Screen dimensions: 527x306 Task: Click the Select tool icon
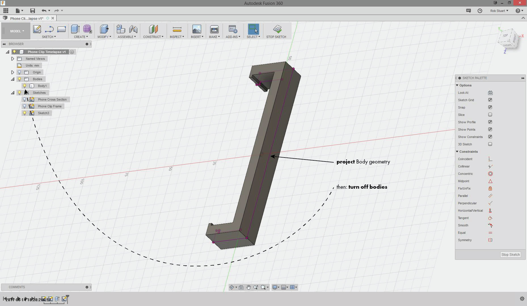point(253,29)
